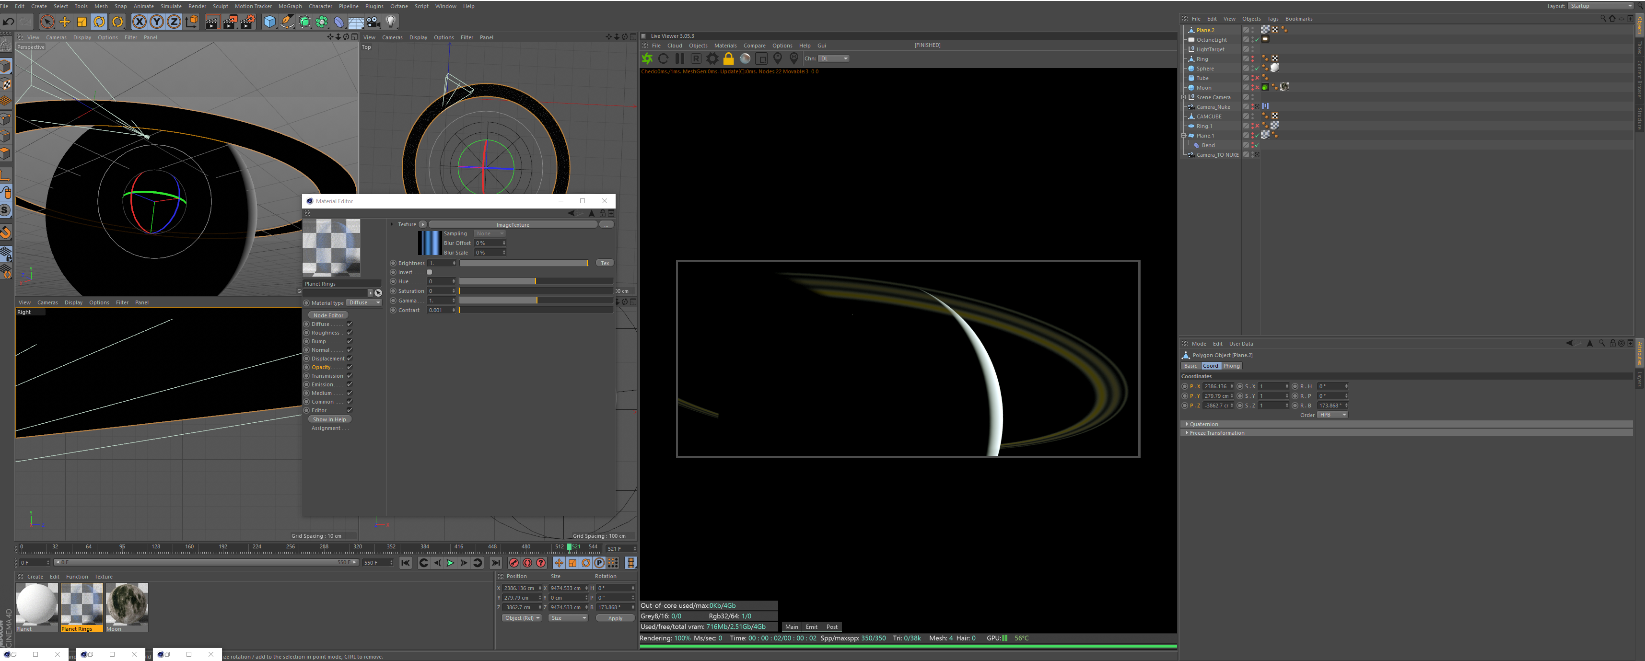Select the Move tool in the toolbar
This screenshot has width=1645, height=661.
(x=65, y=22)
